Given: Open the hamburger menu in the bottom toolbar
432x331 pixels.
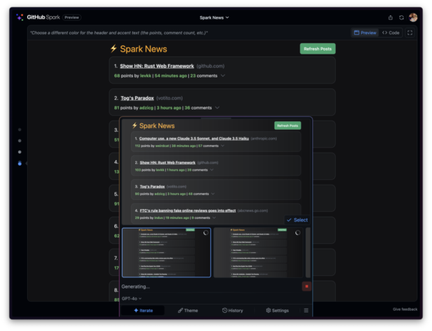Looking at the screenshot, I should (306, 310).
